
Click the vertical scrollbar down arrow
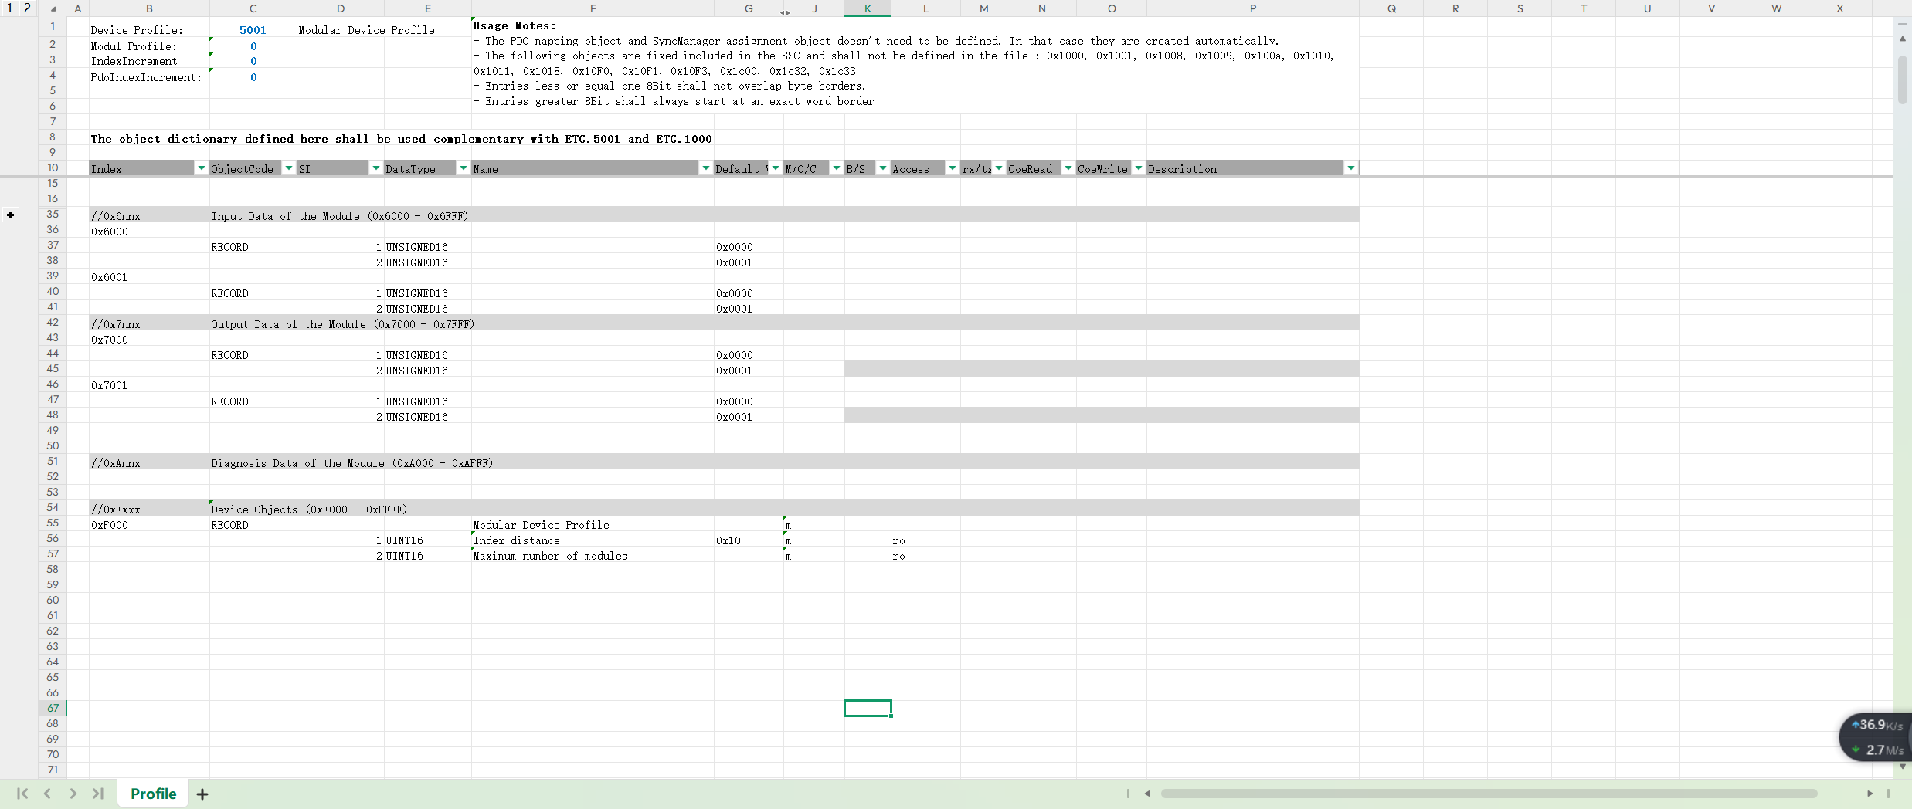tap(1901, 767)
